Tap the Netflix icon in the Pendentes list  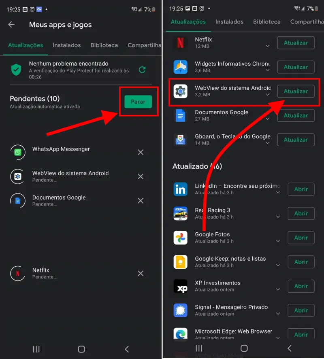coord(18,273)
